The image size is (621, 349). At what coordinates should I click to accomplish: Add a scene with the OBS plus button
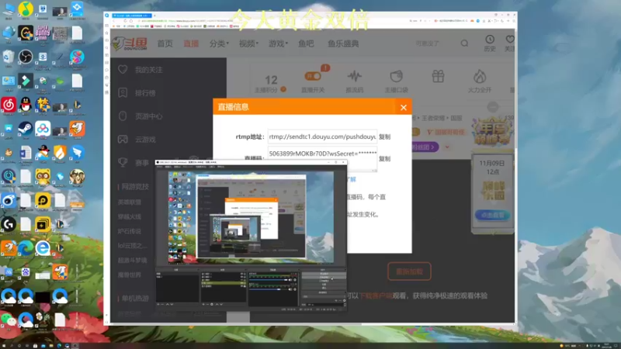point(158,304)
